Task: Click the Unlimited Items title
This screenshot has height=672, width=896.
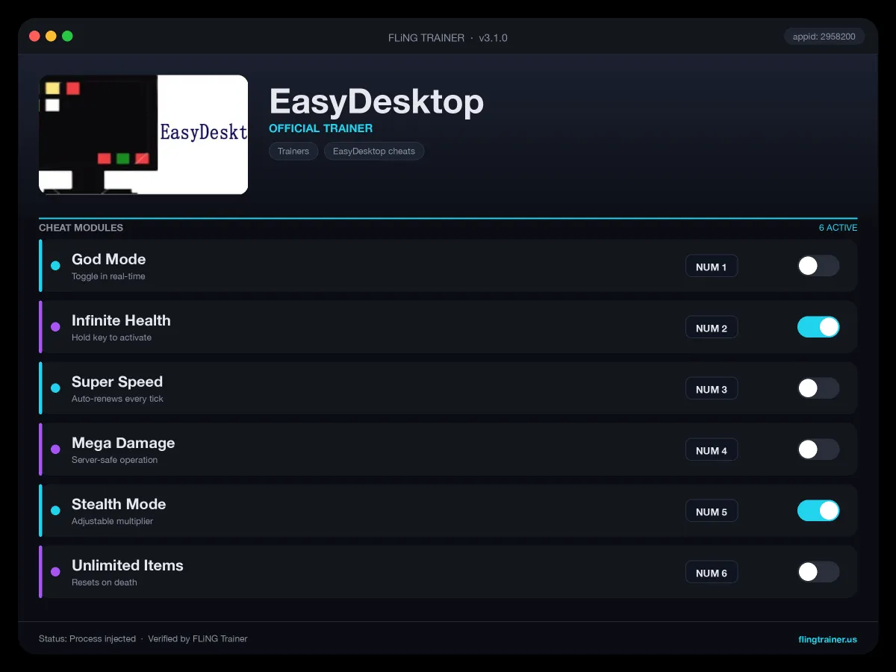Action: (x=128, y=565)
